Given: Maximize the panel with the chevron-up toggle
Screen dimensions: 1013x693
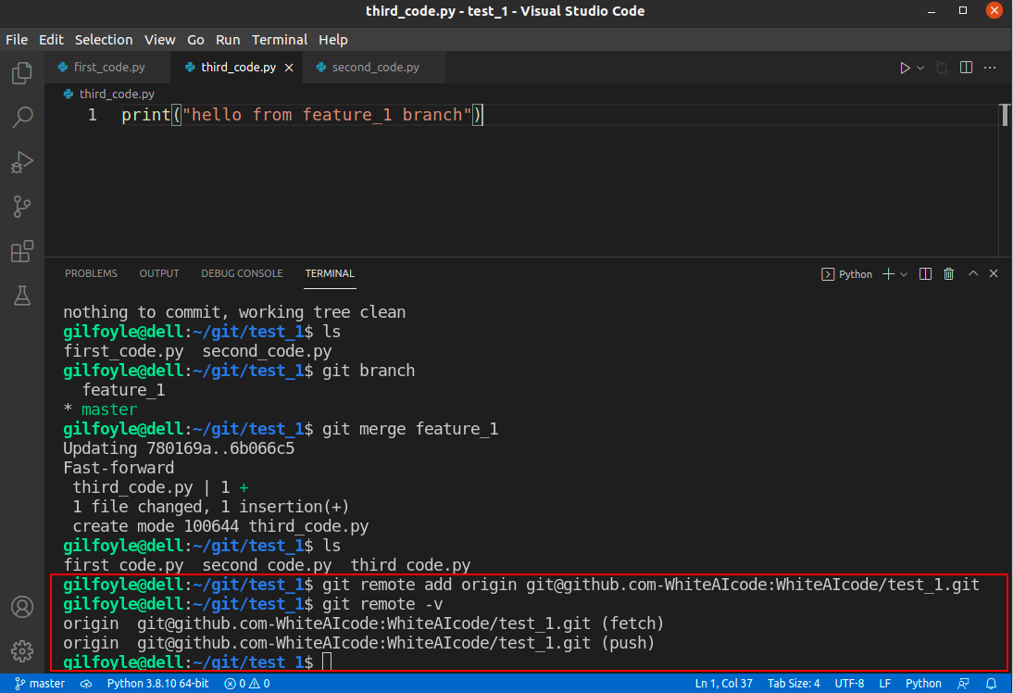Looking at the screenshot, I should point(971,273).
